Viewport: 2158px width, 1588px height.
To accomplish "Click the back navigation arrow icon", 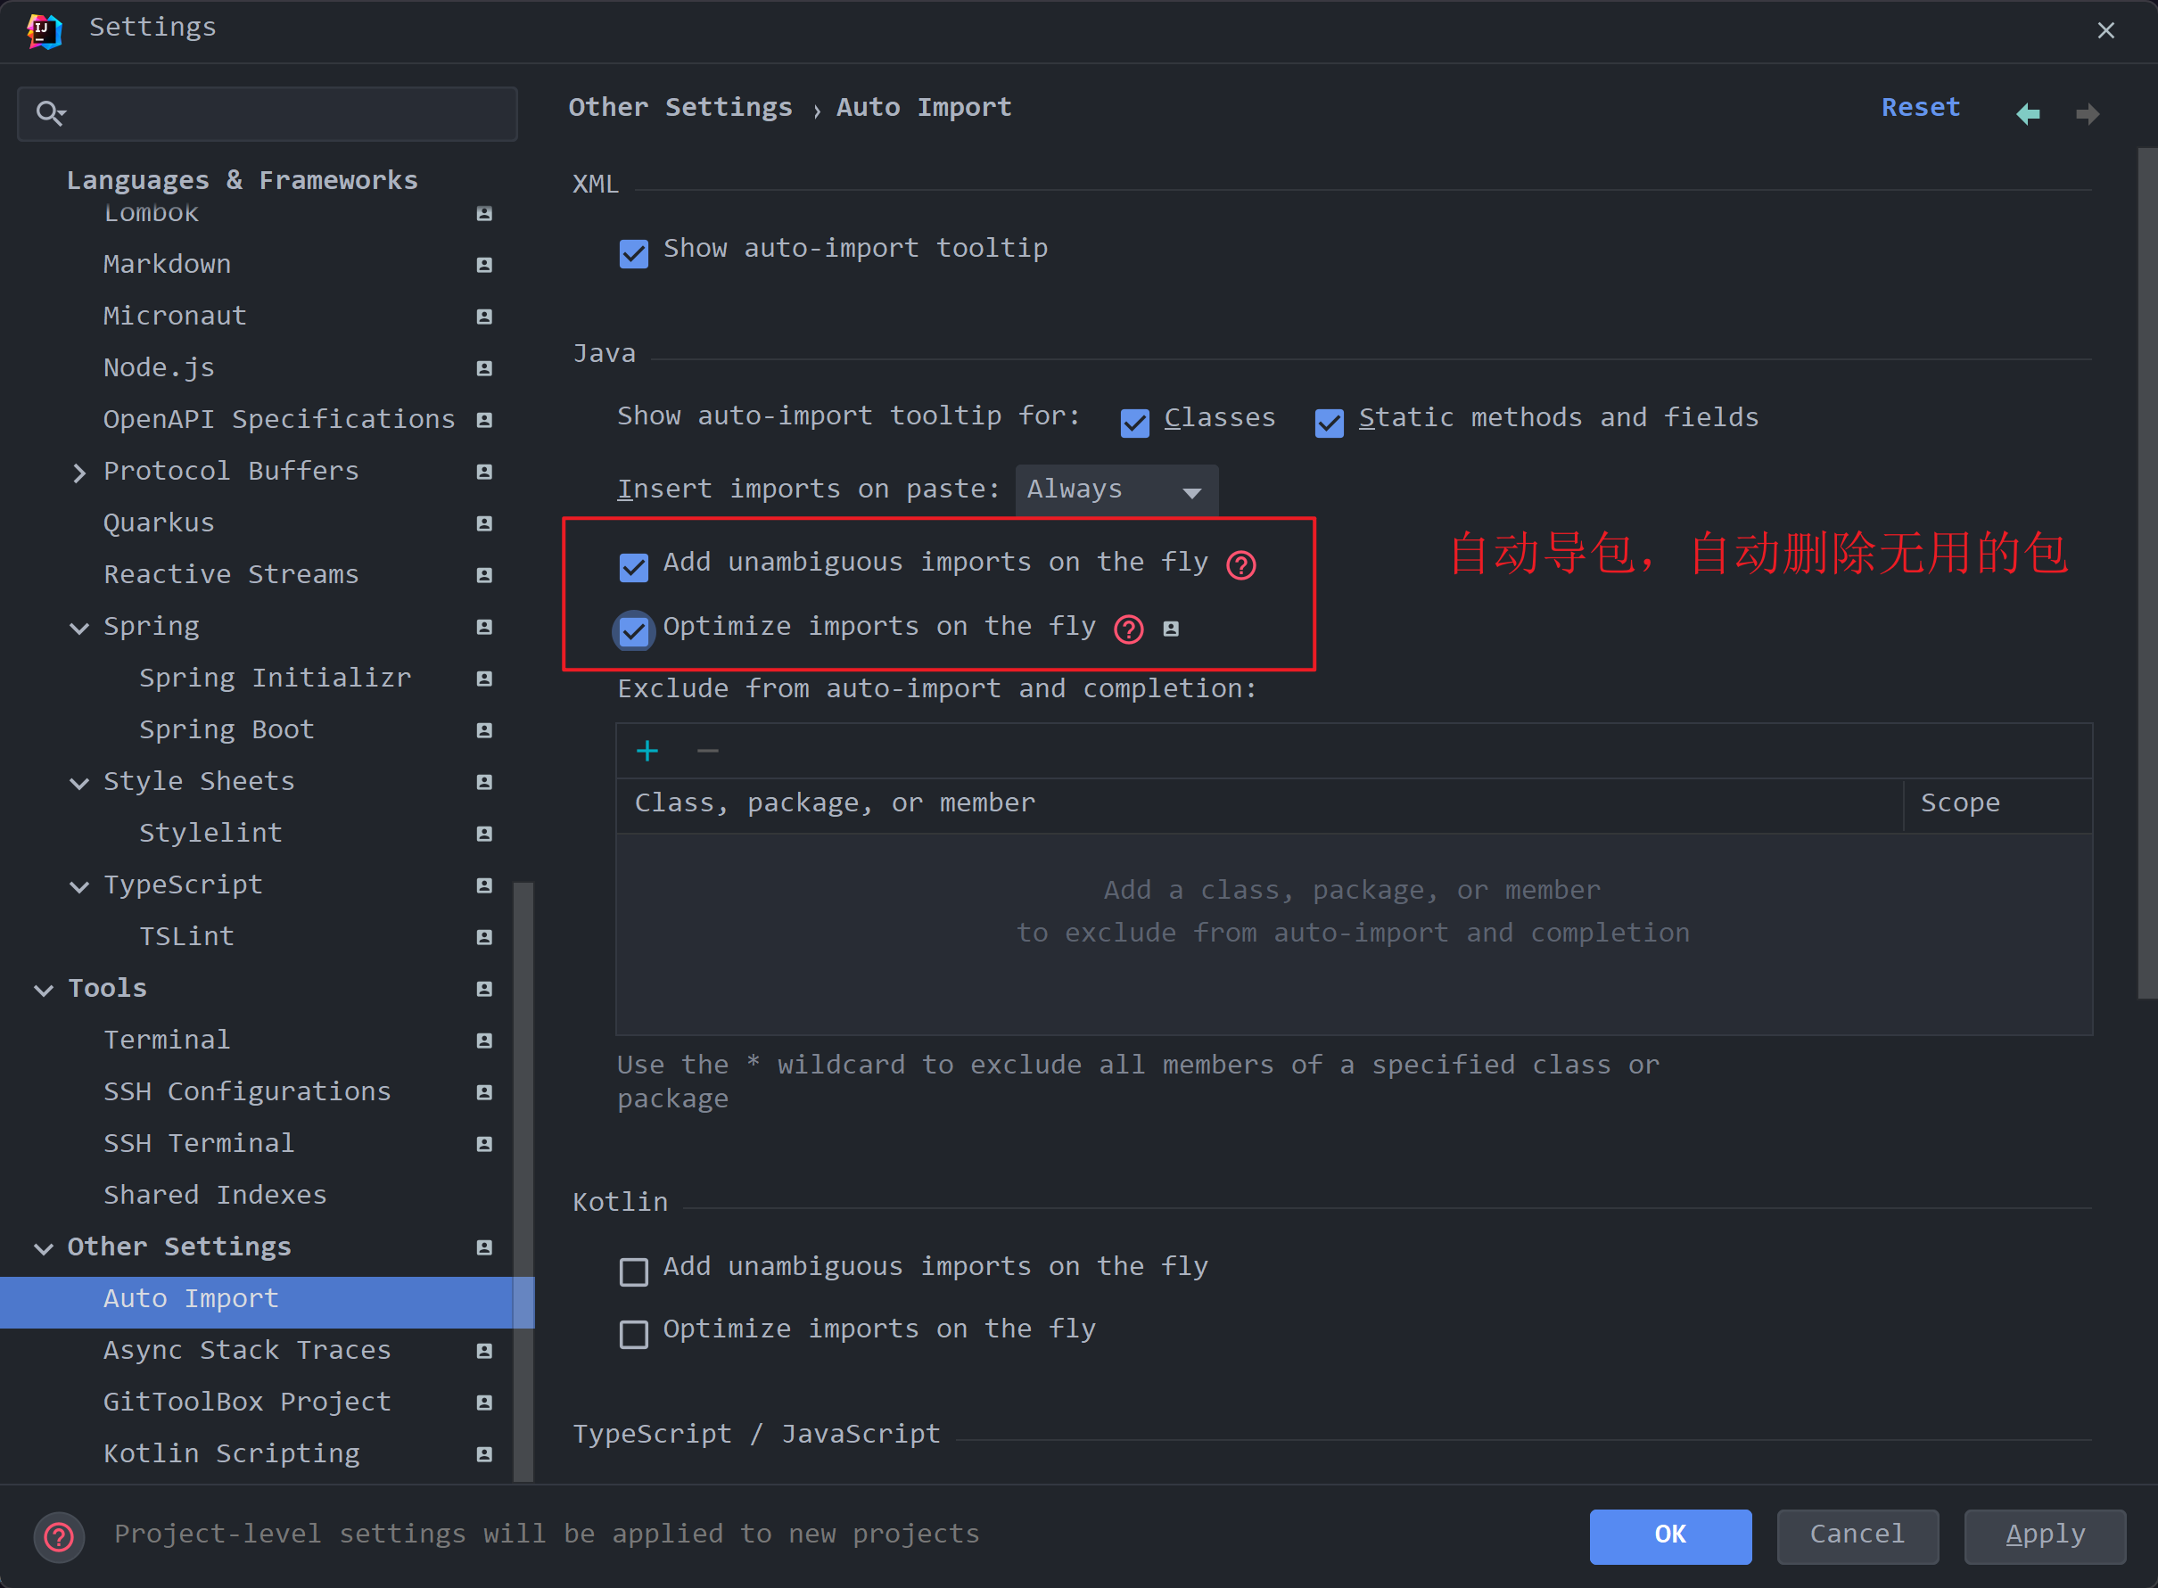I will point(2027,114).
